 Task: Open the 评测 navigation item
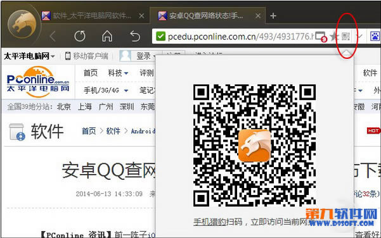(146, 73)
